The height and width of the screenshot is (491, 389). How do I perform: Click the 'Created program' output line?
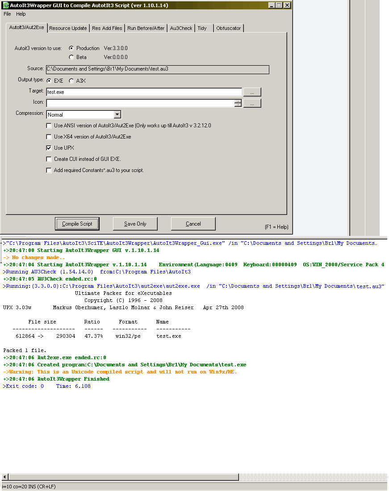[125, 365]
